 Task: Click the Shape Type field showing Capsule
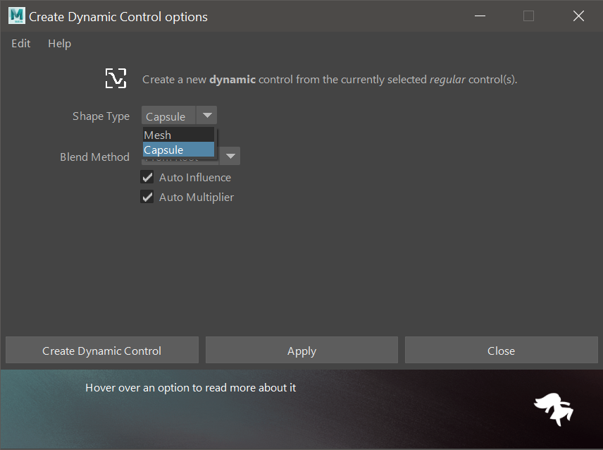point(168,116)
